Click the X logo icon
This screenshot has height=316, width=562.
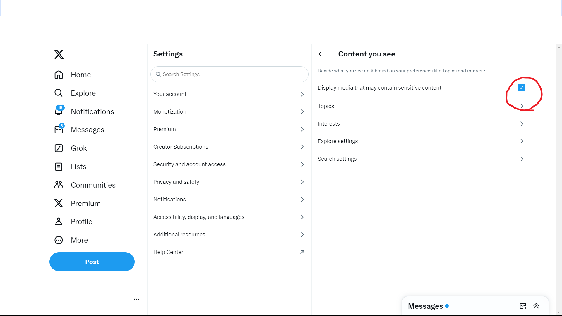pyautogui.click(x=59, y=54)
